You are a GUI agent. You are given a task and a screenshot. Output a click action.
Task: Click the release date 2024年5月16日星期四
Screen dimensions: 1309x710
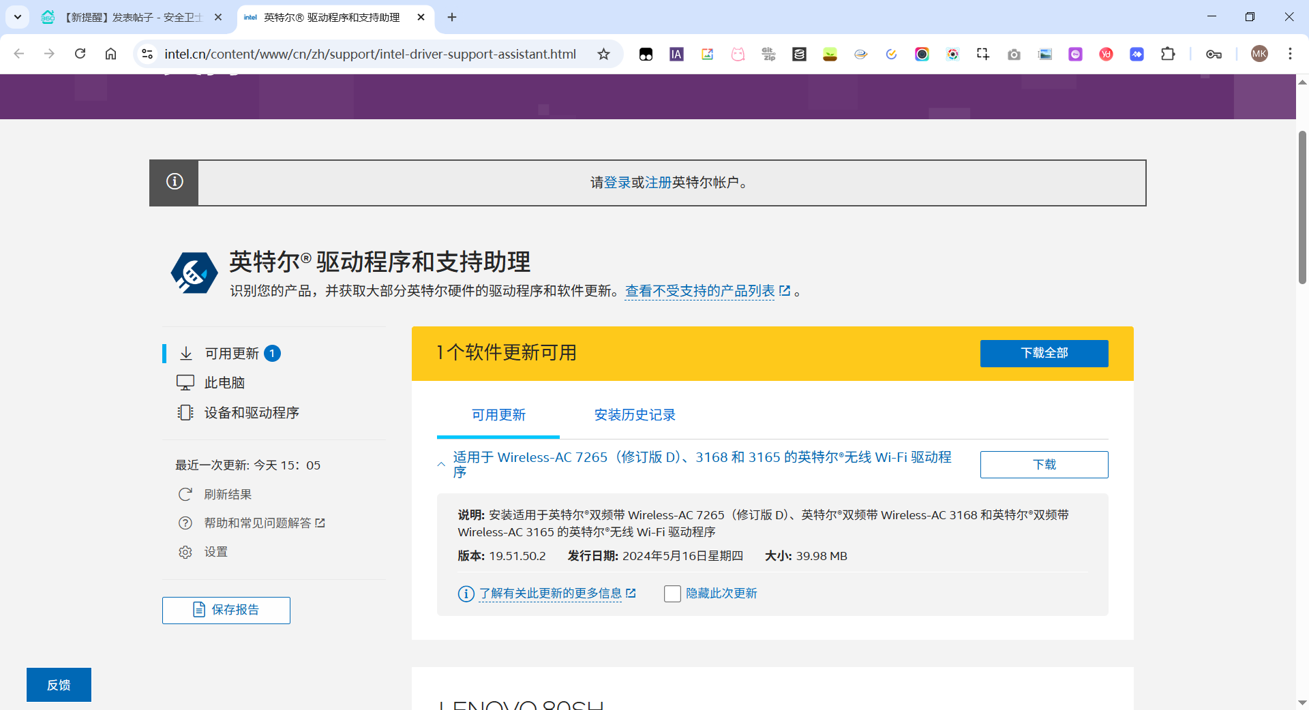682,556
